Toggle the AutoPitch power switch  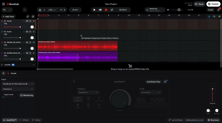coord(73,82)
